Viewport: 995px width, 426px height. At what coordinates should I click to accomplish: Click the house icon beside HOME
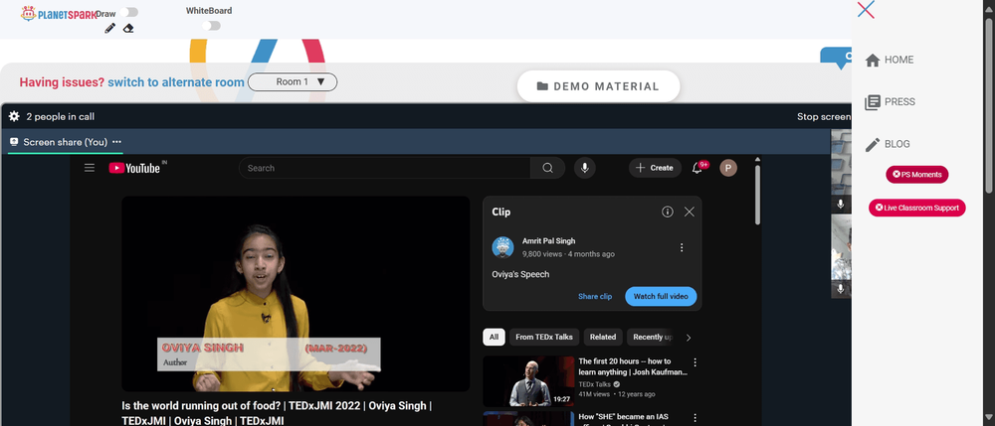coord(873,61)
